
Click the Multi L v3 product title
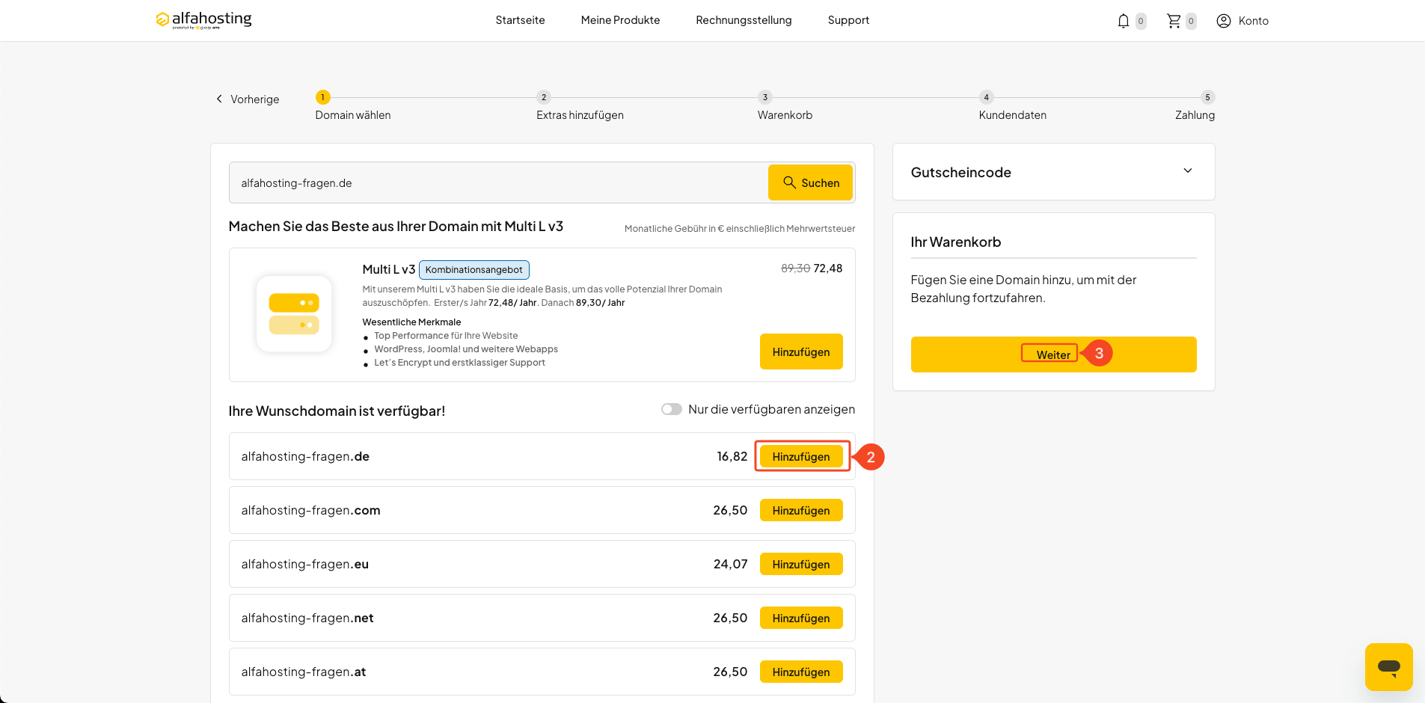click(388, 269)
